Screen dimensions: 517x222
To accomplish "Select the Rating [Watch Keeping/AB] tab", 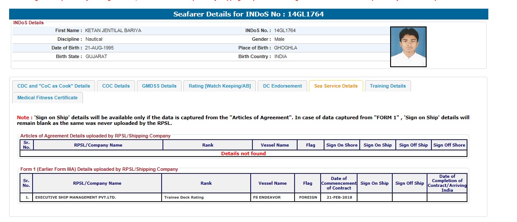I will click(219, 86).
